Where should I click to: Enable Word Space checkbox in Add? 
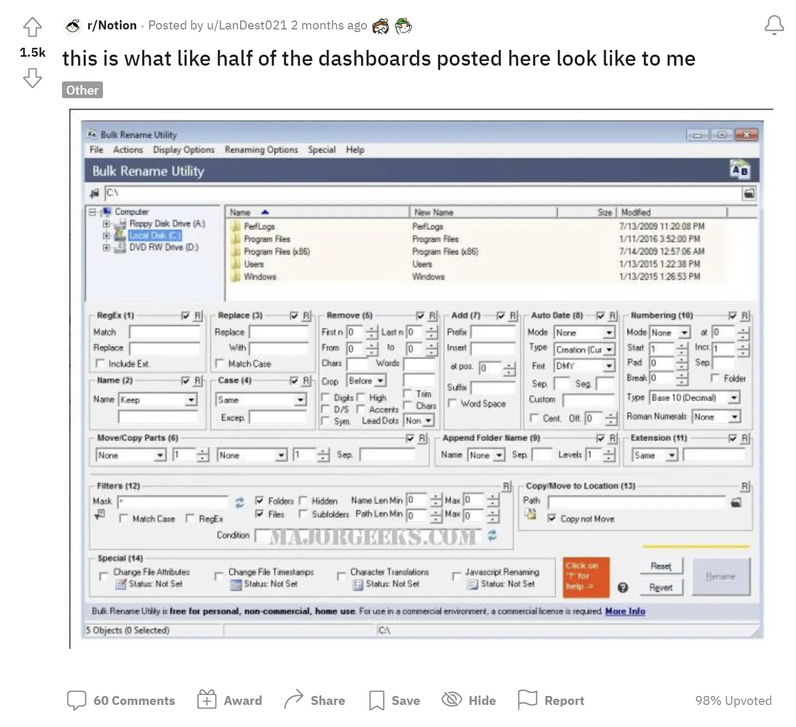pyautogui.click(x=452, y=403)
